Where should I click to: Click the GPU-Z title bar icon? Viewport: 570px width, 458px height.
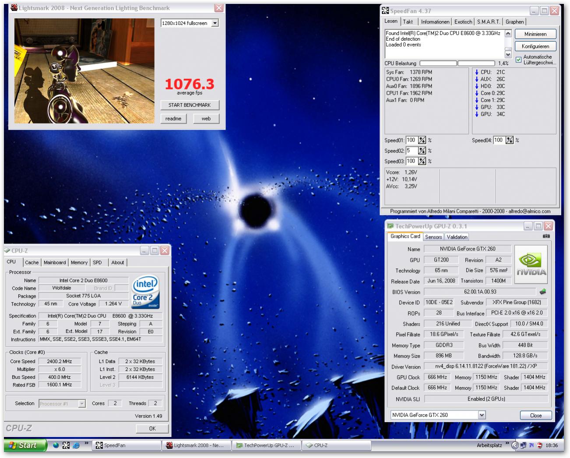click(391, 226)
